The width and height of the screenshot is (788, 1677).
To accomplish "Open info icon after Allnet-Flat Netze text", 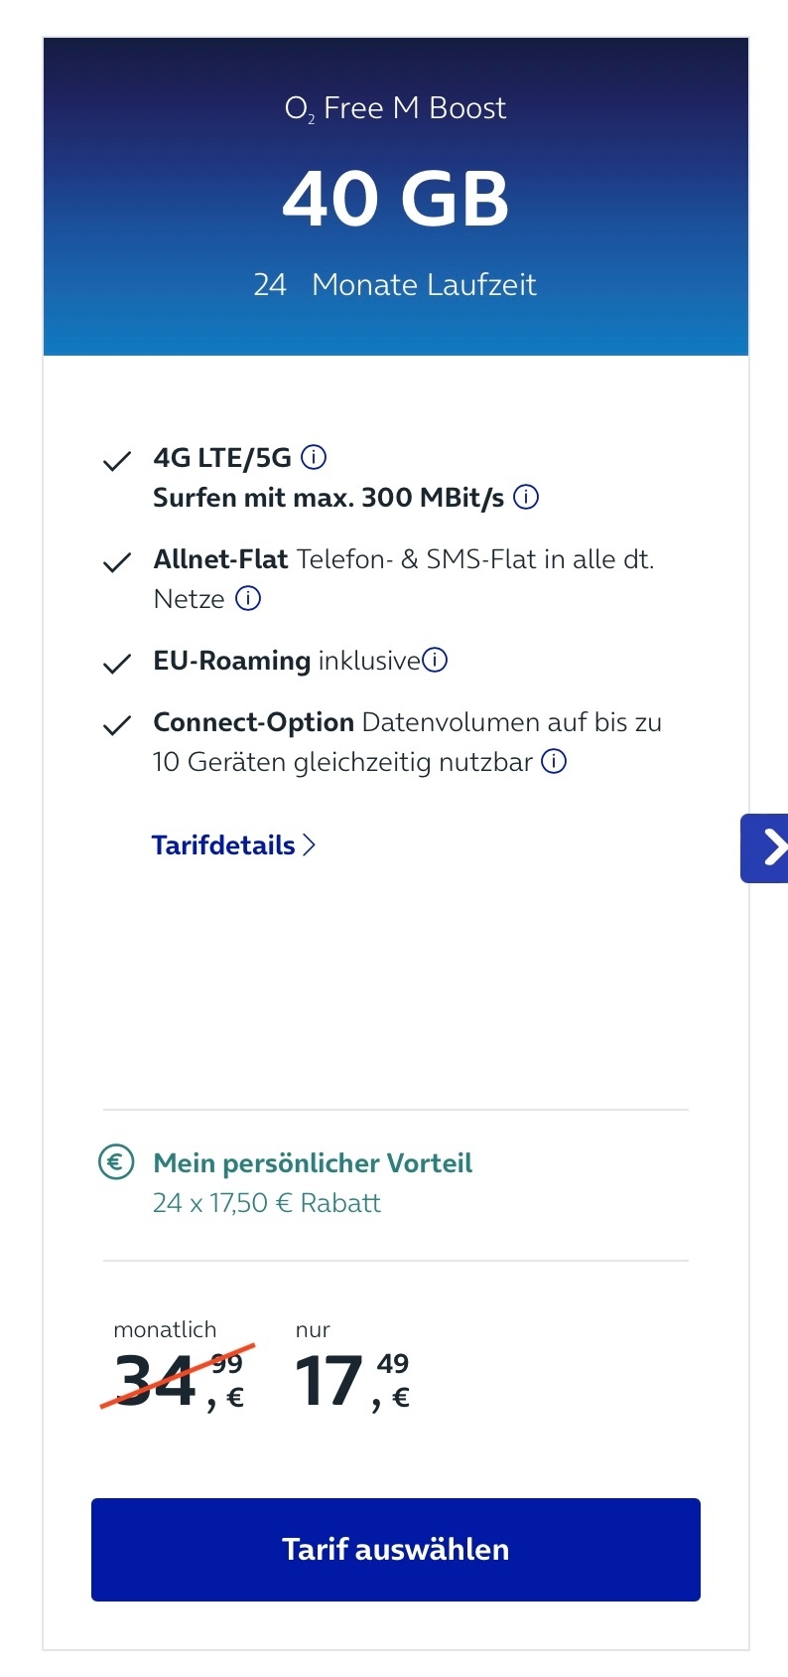I will point(248,598).
